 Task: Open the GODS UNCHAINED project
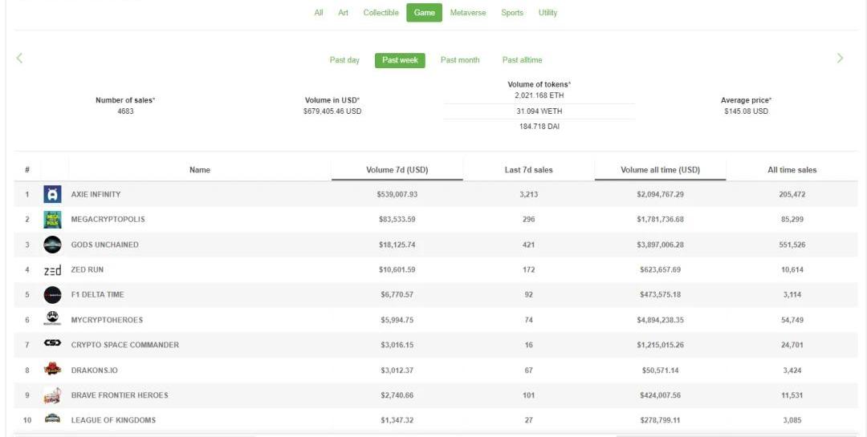point(104,245)
